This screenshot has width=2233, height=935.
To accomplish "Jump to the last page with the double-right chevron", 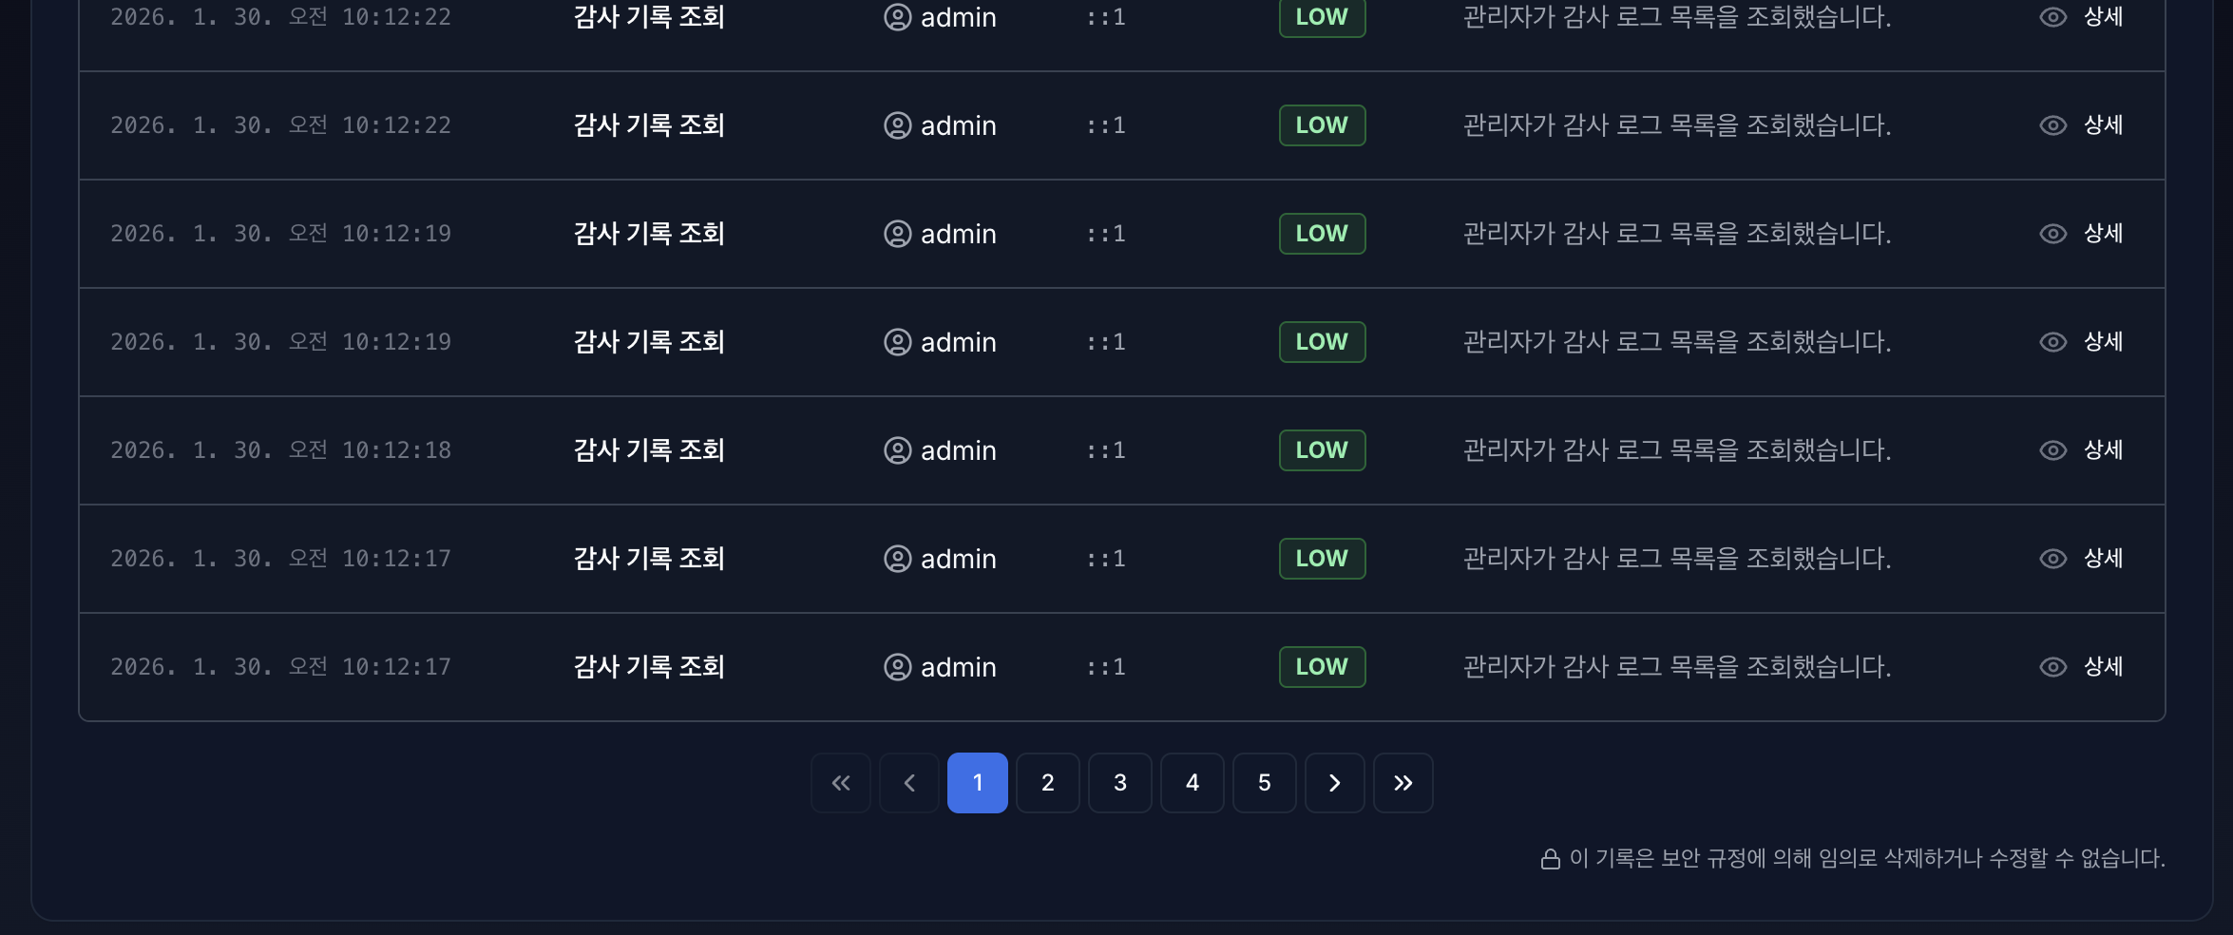I will [x=1403, y=782].
